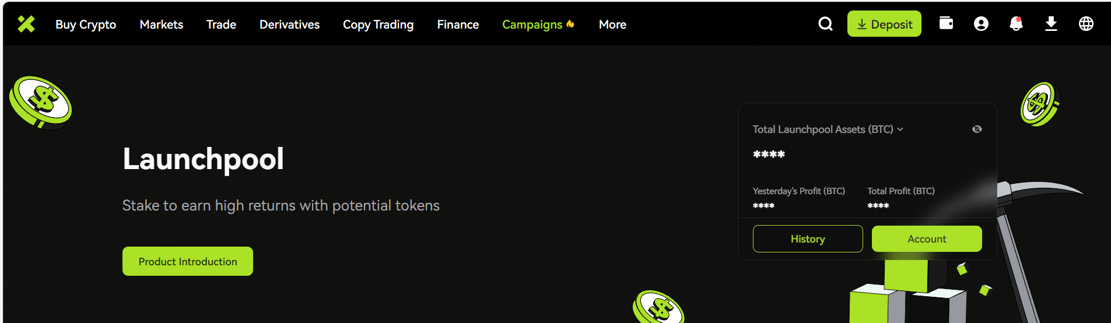Click the download app arrow icon
Screen dimensions: 1111x323
(x=1051, y=24)
